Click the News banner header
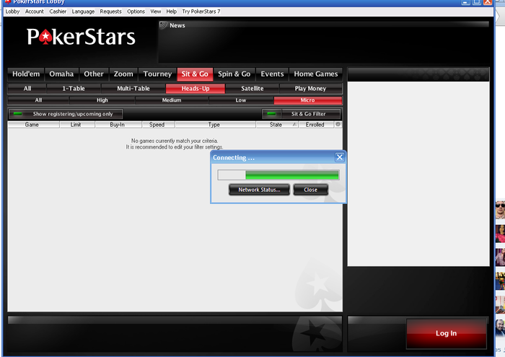 (324, 25)
